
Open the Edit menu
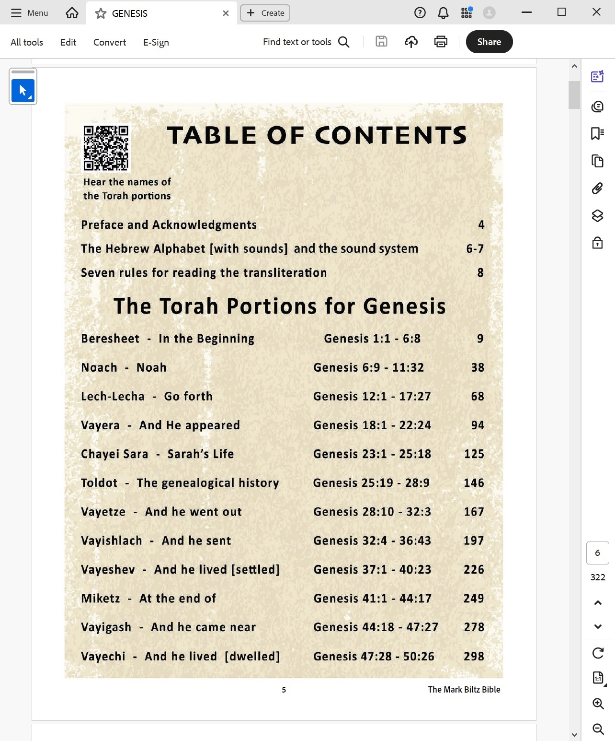[x=68, y=42]
